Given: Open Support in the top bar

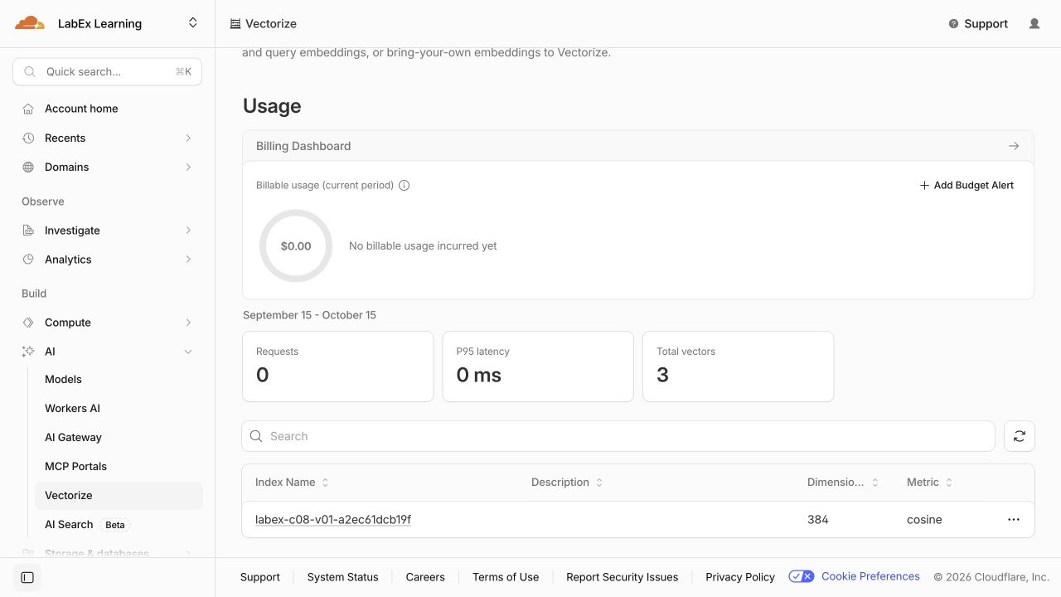Looking at the screenshot, I should coord(978,24).
